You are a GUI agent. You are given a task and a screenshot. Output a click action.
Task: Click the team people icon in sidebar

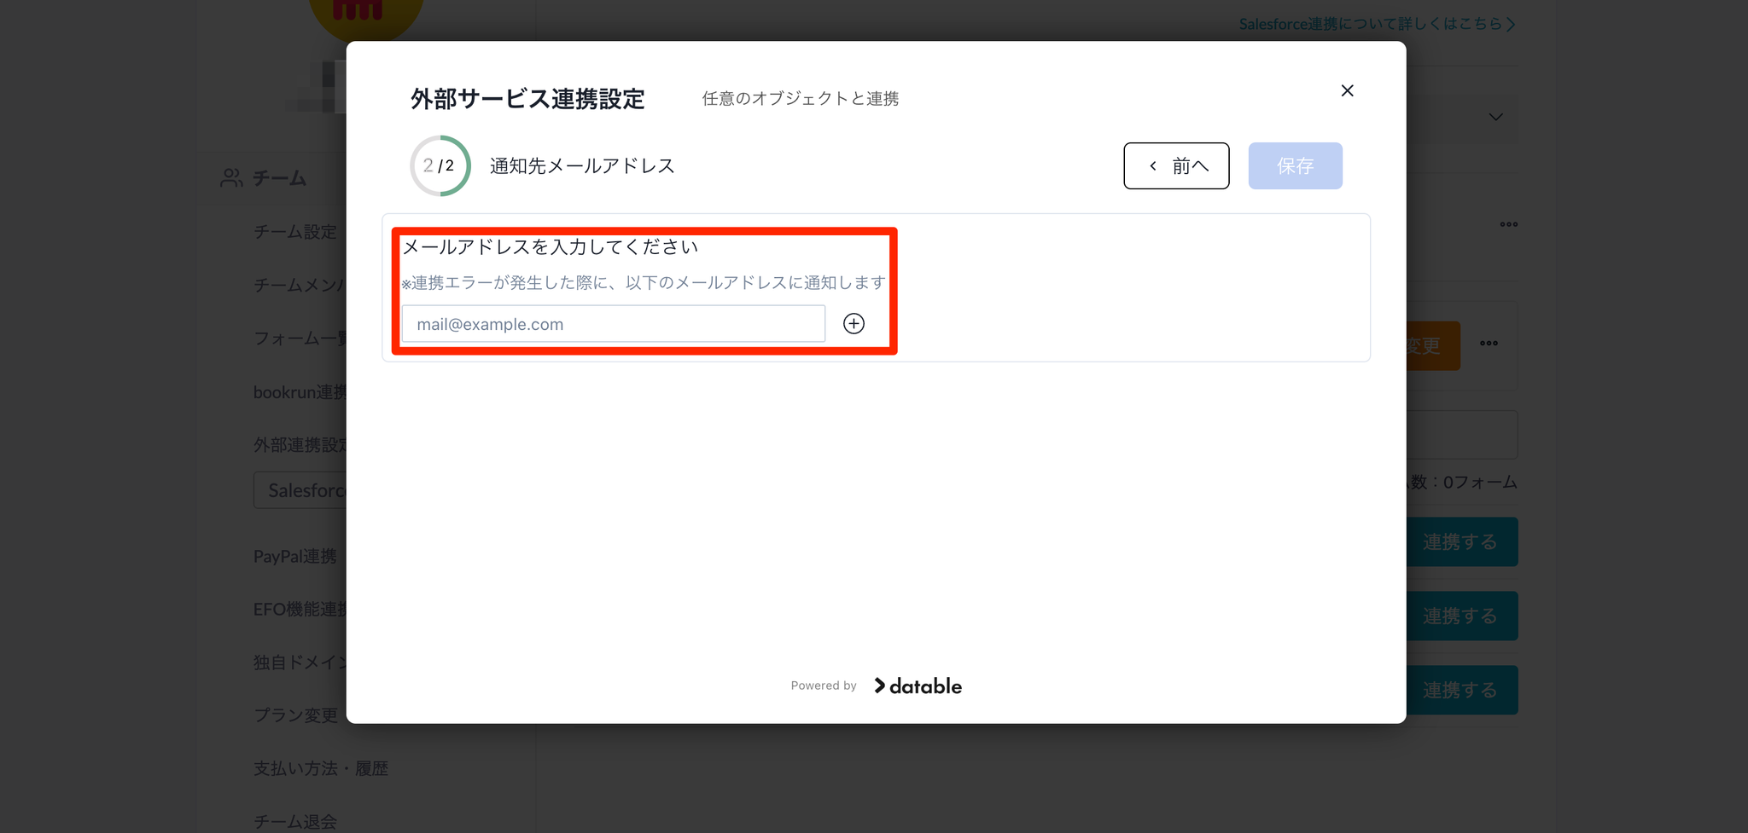[230, 178]
